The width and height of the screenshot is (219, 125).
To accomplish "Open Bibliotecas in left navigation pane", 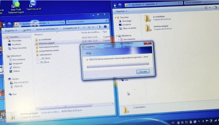I will coord(14,56).
